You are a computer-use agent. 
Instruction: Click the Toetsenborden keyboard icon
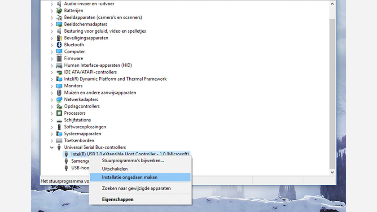59,140
